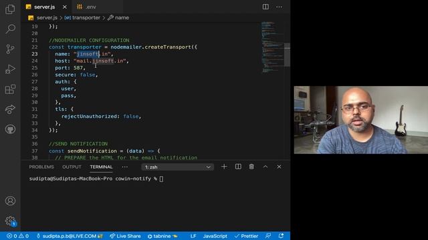Open Source Control view
The height and width of the screenshot is (240, 428).
pos(10,49)
